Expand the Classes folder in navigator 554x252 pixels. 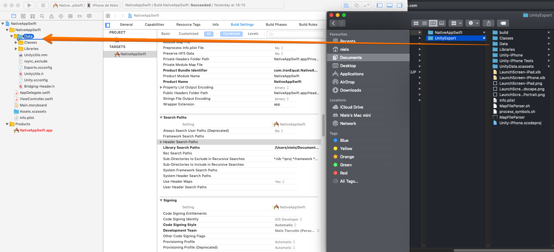pyautogui.click(x=16, y=43)
